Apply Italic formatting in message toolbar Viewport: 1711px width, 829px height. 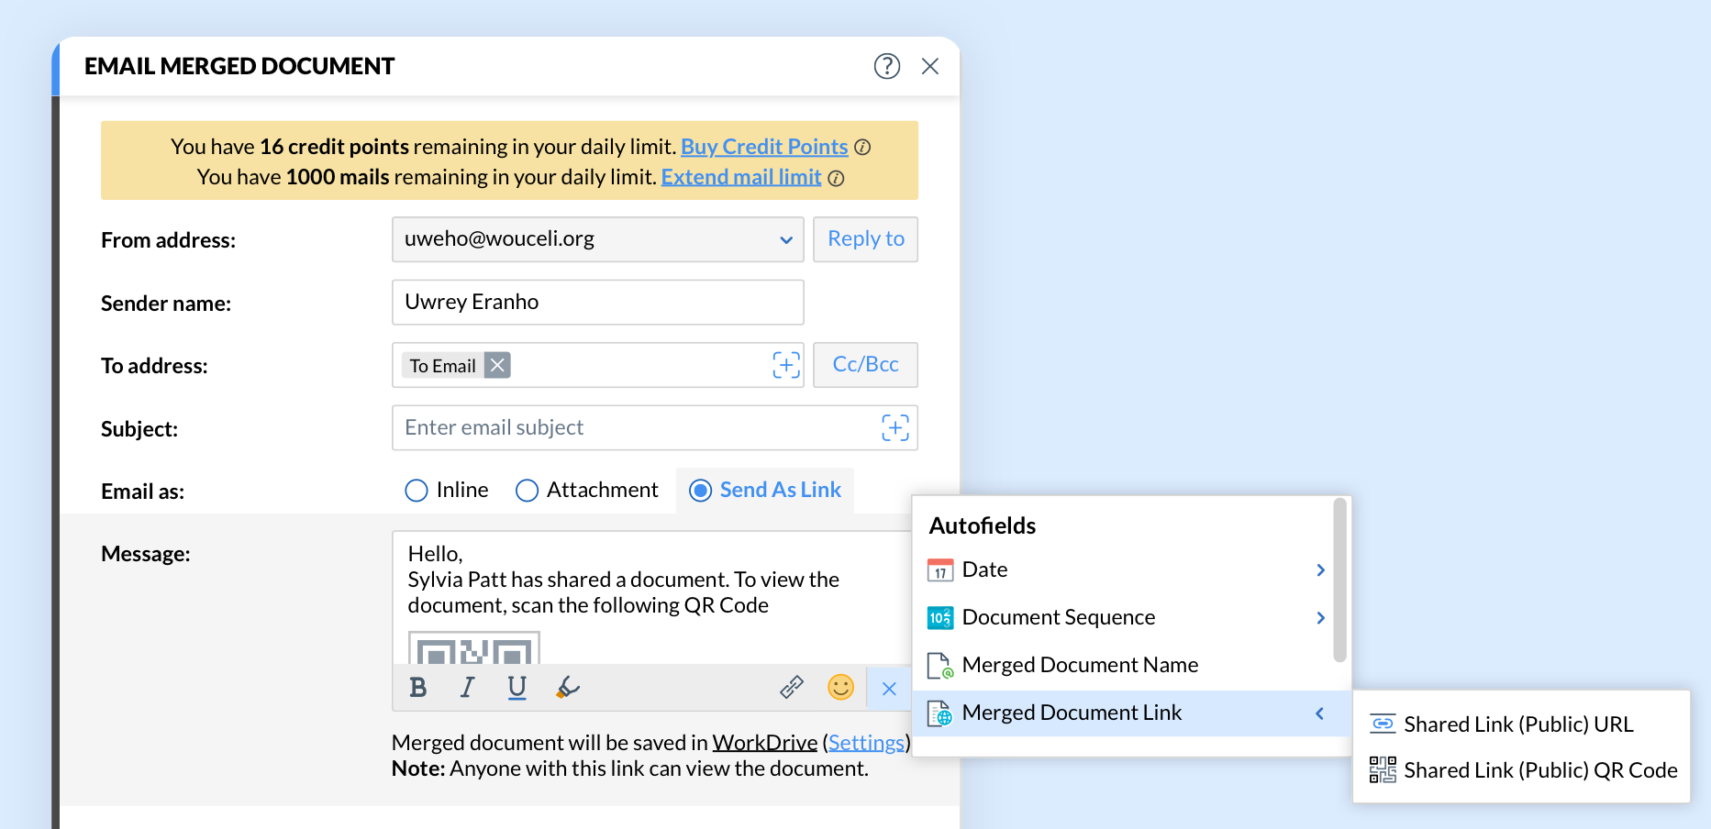[x=468, y=688]
